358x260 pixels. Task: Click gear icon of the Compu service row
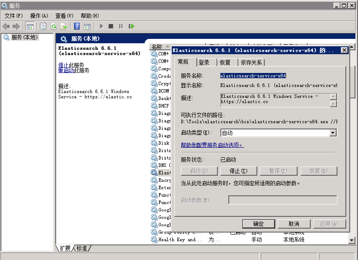pyautogui.click(x=154, y=69)
